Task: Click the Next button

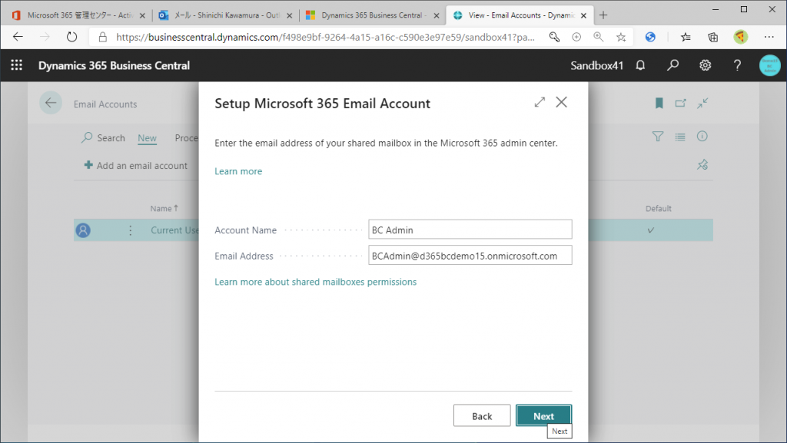Action: (543, 416)
